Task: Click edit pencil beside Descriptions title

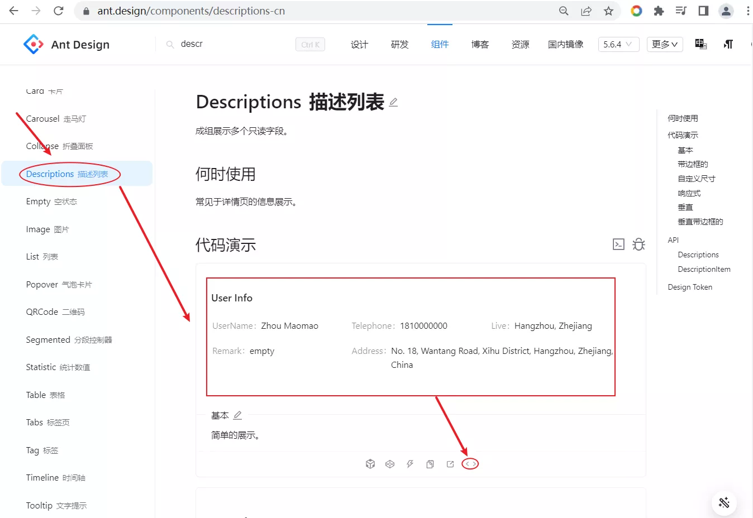Action: pos(393,102)
